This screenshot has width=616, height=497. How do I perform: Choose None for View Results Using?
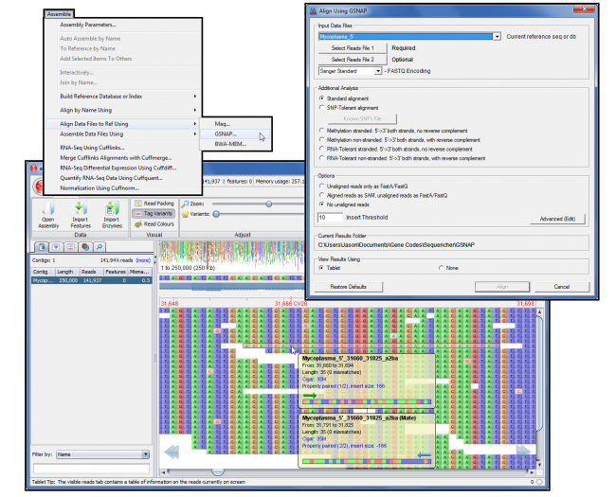[441, 268]
